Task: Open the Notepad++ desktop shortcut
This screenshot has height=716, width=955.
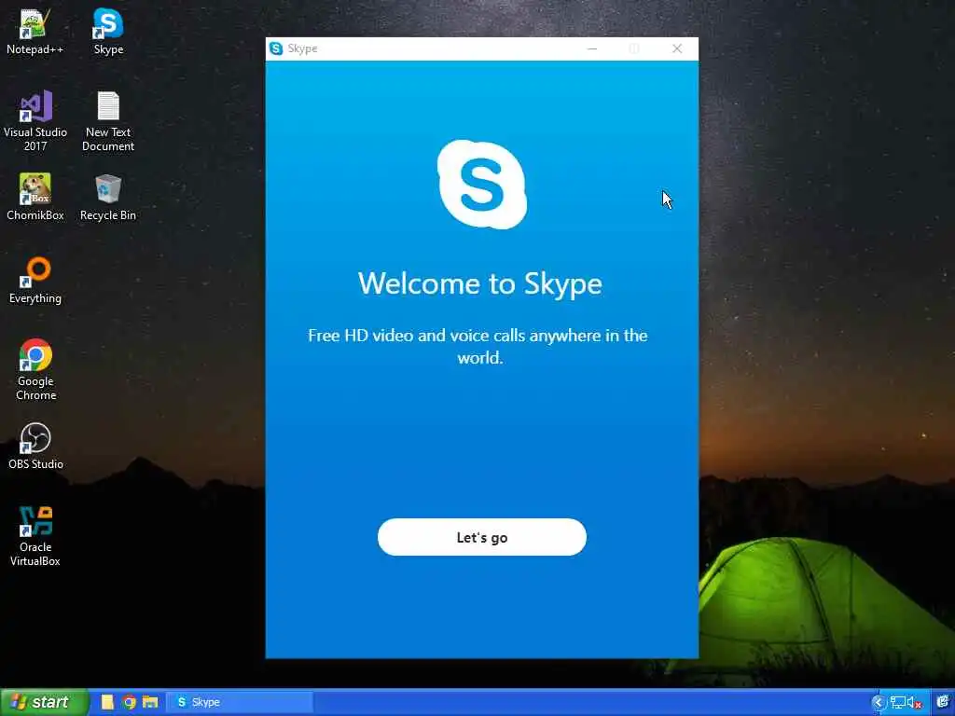Action: (x=35, y=32)
